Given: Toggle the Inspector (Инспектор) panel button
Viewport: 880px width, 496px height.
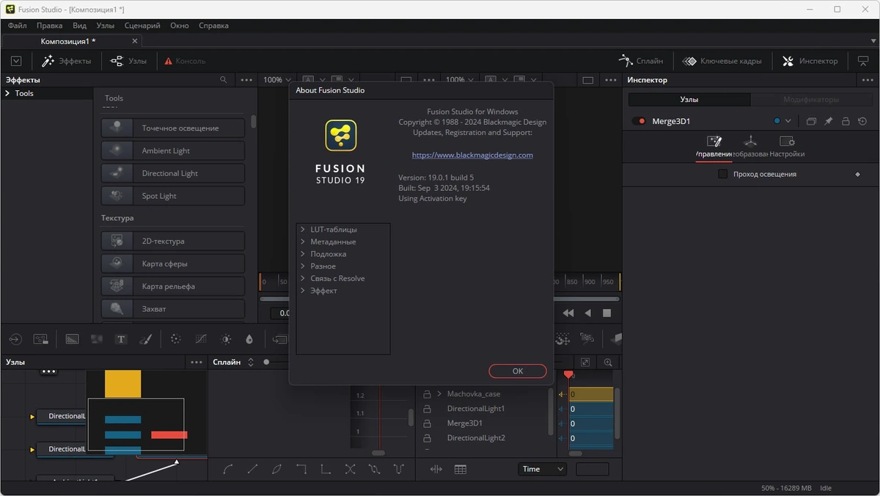Looking at the screenshot, I should 810,61.
